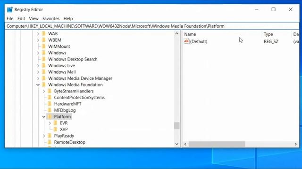This screenshot has width=302, height=169.
Task: Click the EVR folder icon
Action: (x=56, y=123)
